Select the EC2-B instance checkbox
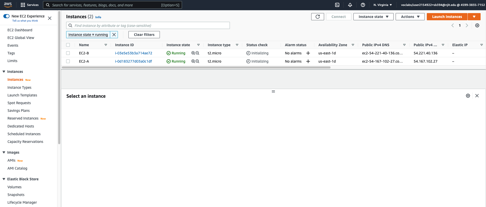The width and height of the screenshot is (486, 207). pos(68,53)
